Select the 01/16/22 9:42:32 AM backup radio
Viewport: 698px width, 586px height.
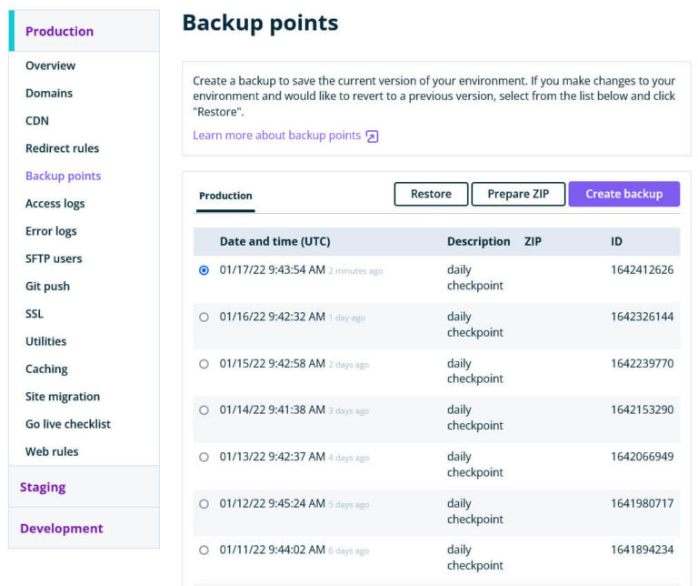(204, 317)
